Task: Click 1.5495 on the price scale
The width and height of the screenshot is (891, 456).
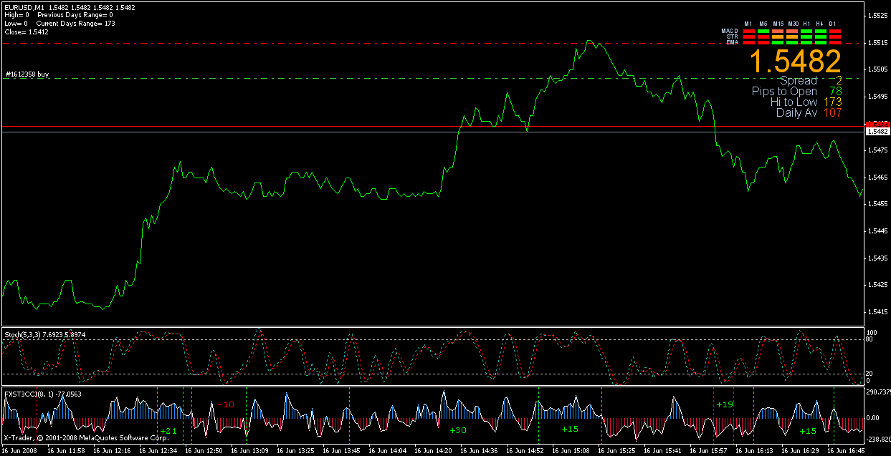Action: [x=878, y=96]
